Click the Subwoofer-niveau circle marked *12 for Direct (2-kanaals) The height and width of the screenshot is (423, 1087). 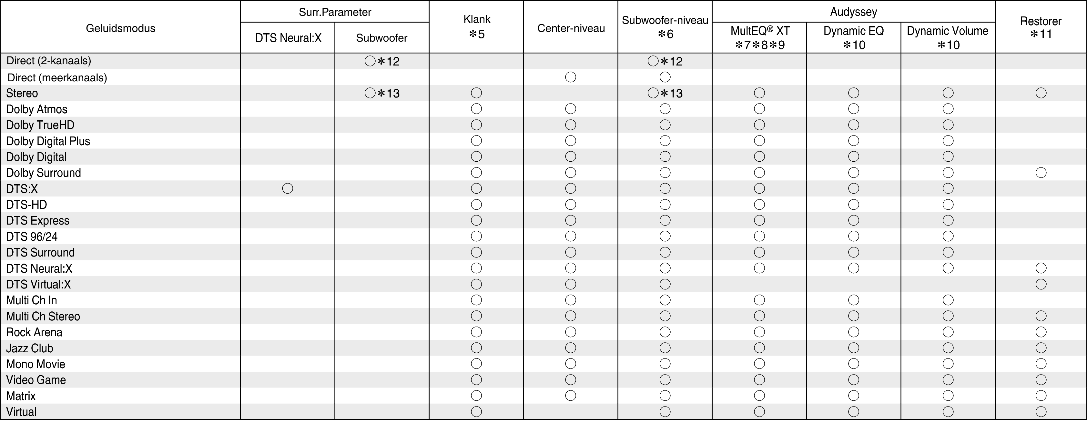coord(653,61)
